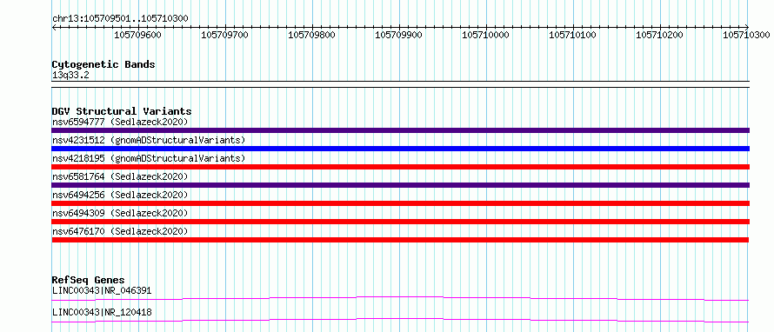The width and height of the screenshot is (774, 332).
Task: Select variant label nsv4218195 (gnomADStructuralVariants)
Action: point(149,158)
